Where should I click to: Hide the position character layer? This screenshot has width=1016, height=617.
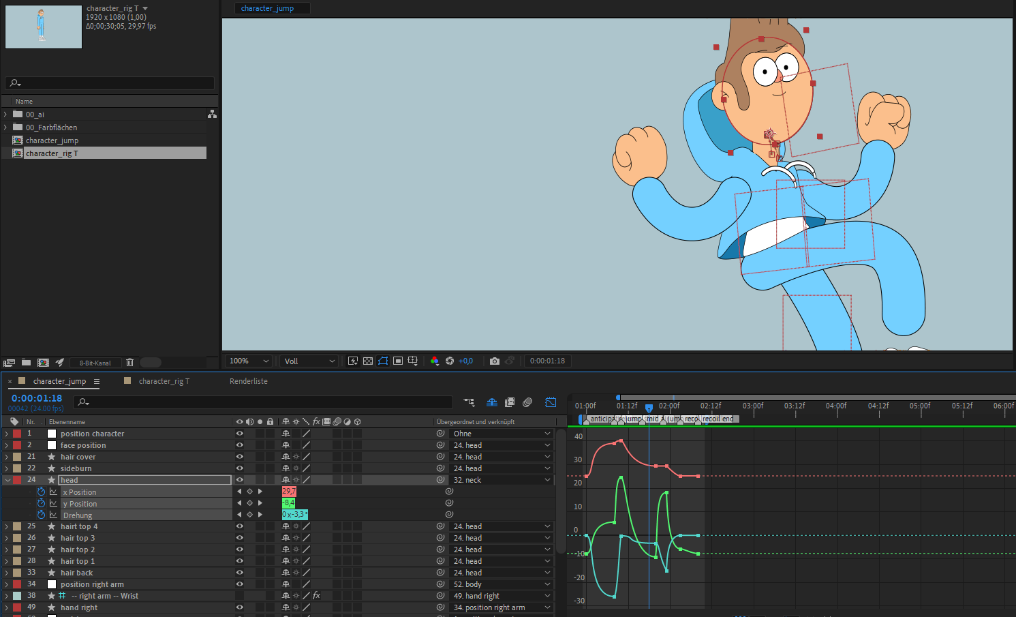click(x=239, y=434)
